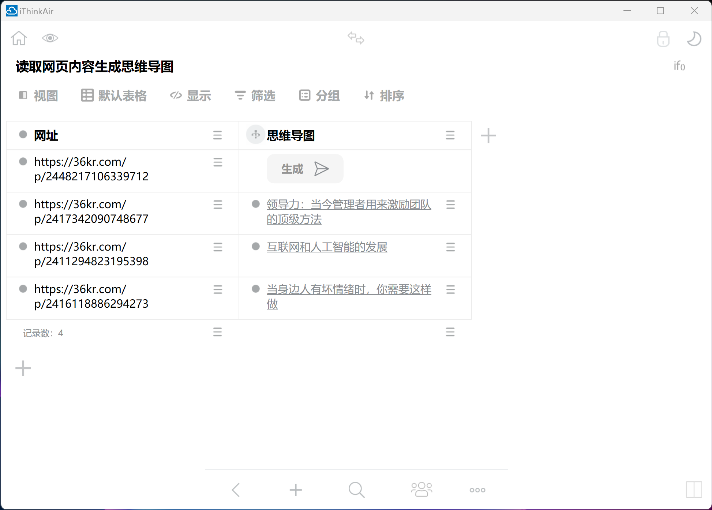Open row menu for URL ending 2417342090748677
Screen dimensions: 712x510
tap(218, 205)
